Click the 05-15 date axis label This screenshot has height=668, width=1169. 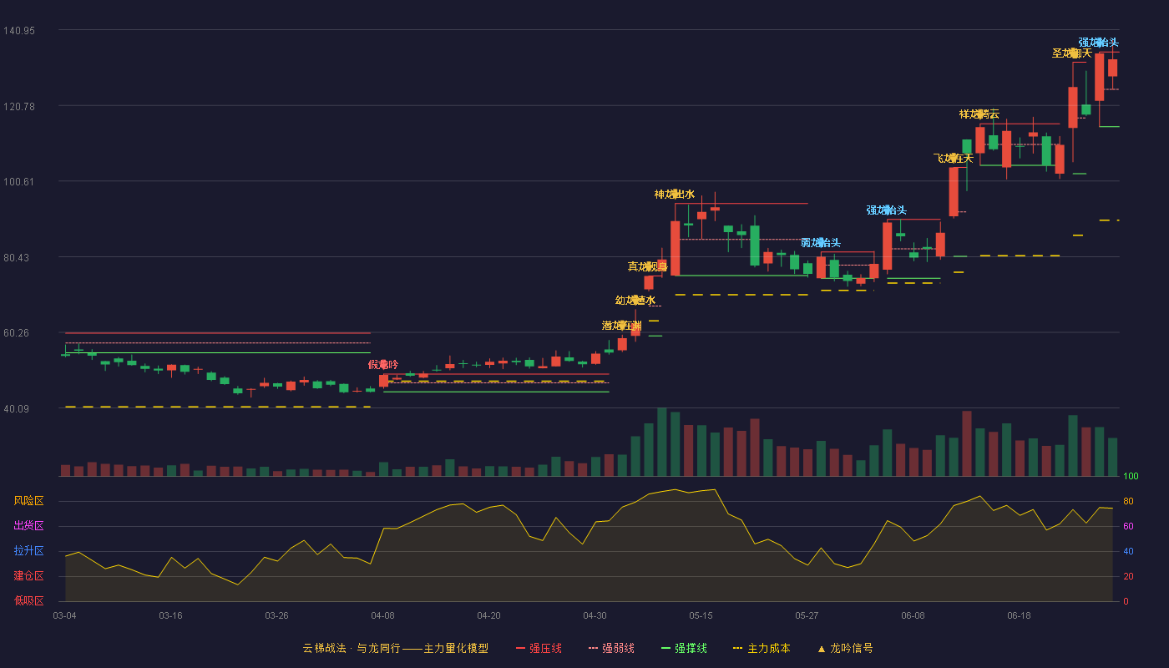tap(701, 615)
